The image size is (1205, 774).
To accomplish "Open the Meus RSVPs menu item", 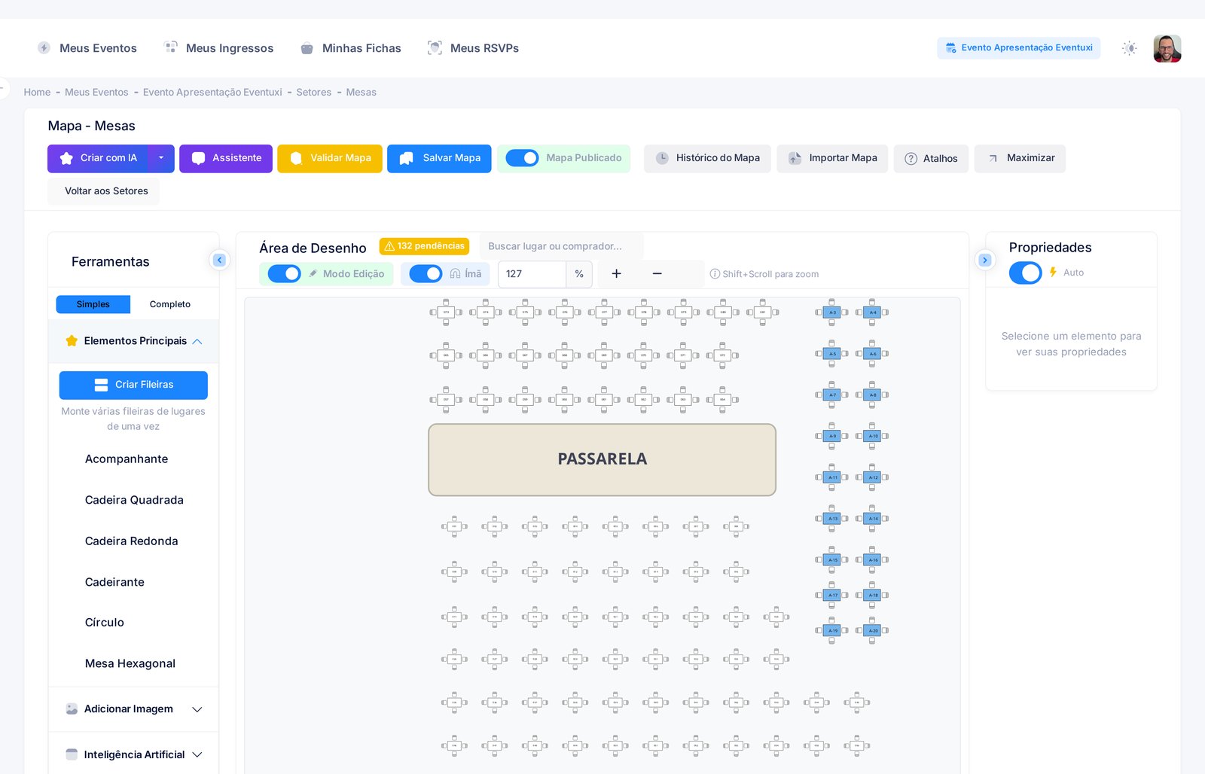I will point(474,48).
